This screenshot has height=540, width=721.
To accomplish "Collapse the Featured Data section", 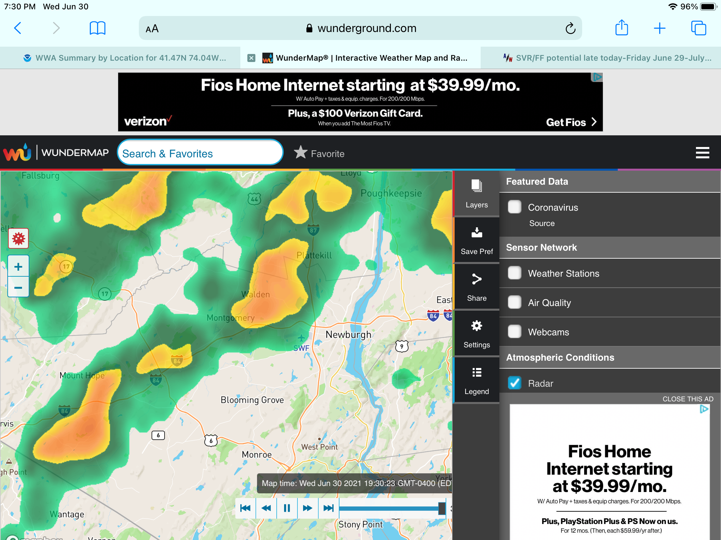I will [x=610, y=182].
